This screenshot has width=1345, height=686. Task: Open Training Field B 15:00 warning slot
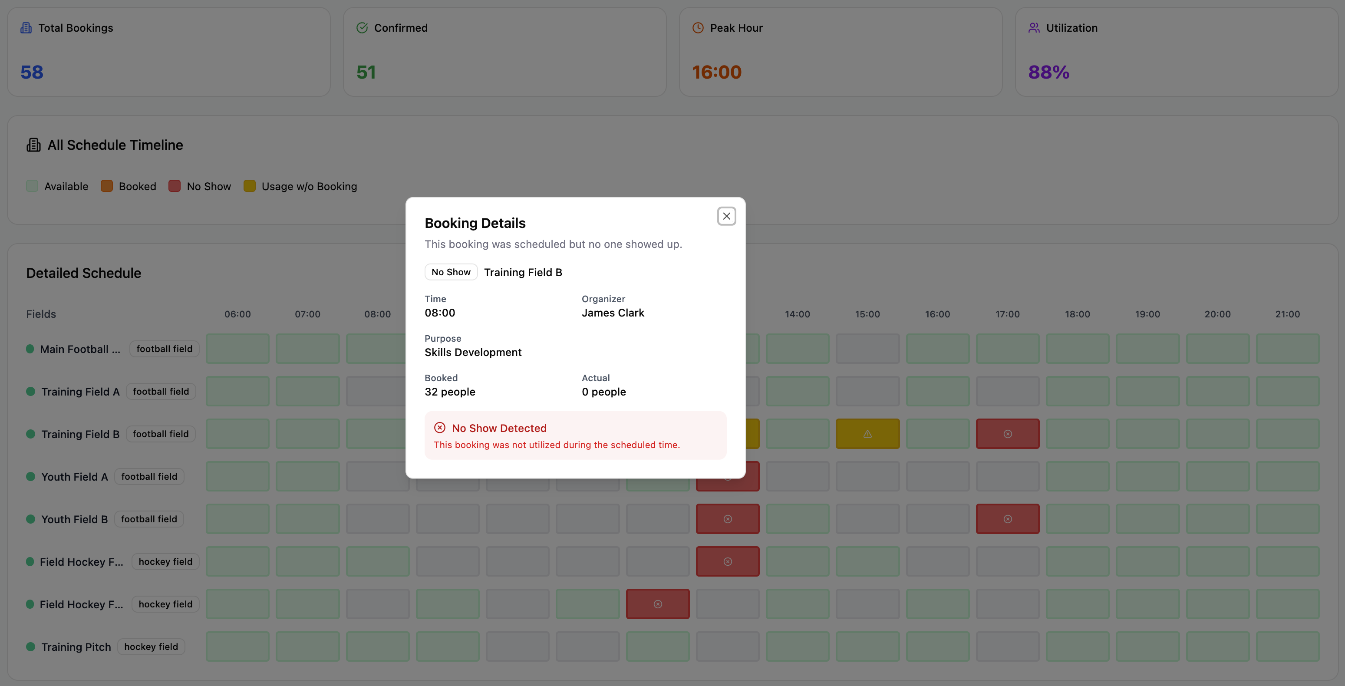pyautogui.click(x=867, y=434)
